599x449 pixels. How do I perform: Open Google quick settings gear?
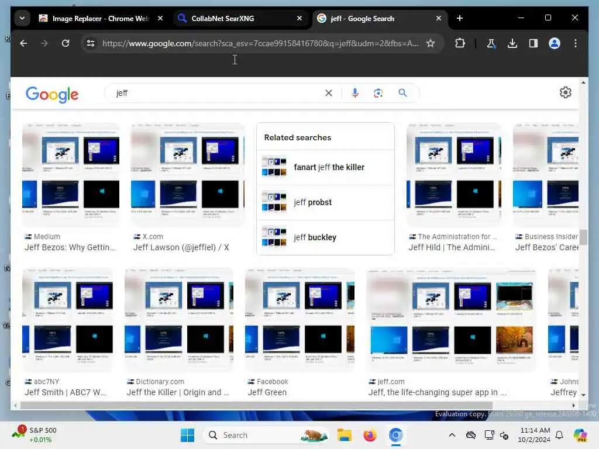[x=566, y=92]
